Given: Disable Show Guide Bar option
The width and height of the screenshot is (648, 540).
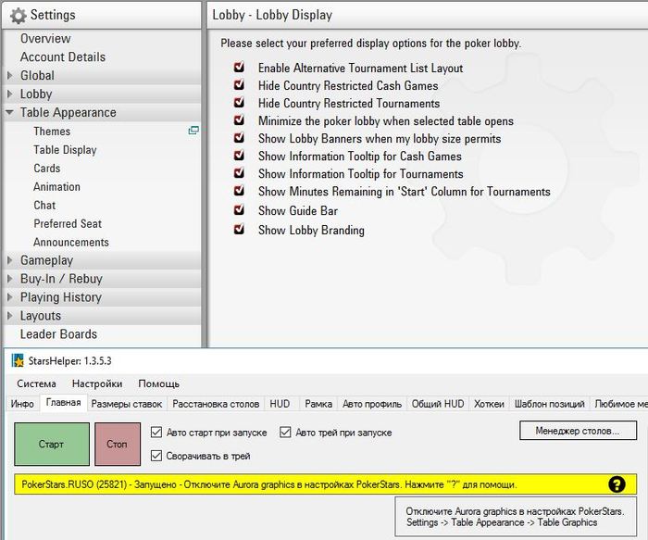Looking at the screenshot, I should [x=239, y=210].
